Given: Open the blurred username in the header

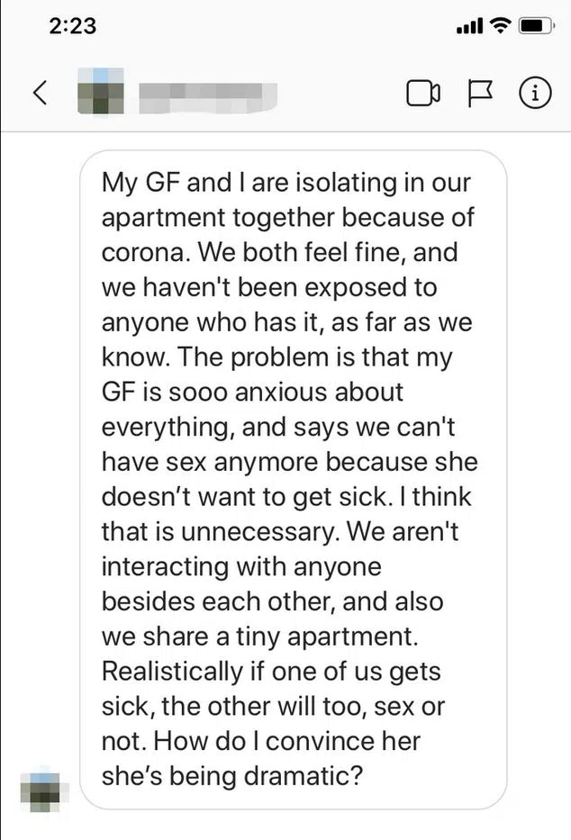Looking at the screenshot, I should tap(205, 93).
